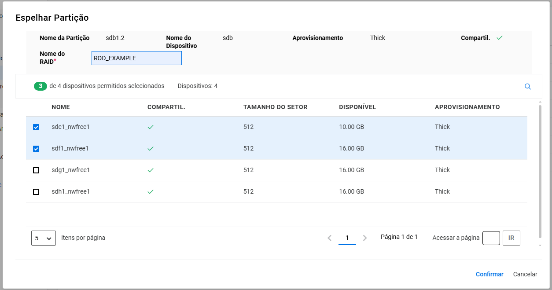Image resolution: width=552 pixels, height=290 pixels.
Task: Select the sdg1_nwfree1 device checkbox
Action: [36, 170]
